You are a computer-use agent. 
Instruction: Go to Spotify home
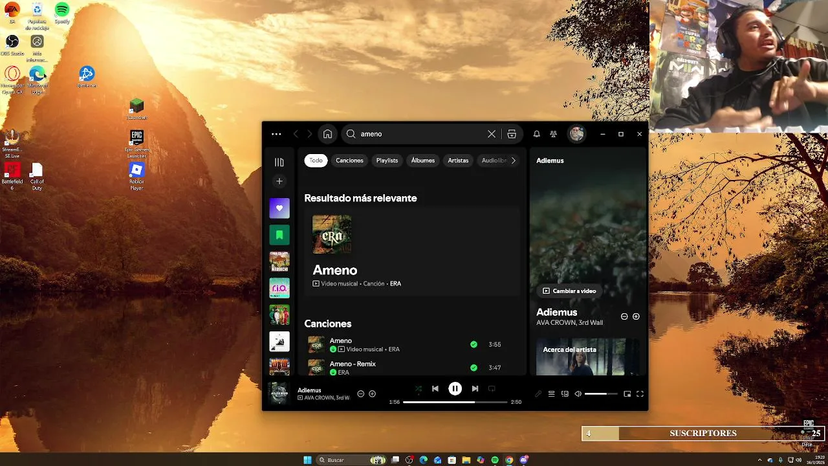pos(327,134)
